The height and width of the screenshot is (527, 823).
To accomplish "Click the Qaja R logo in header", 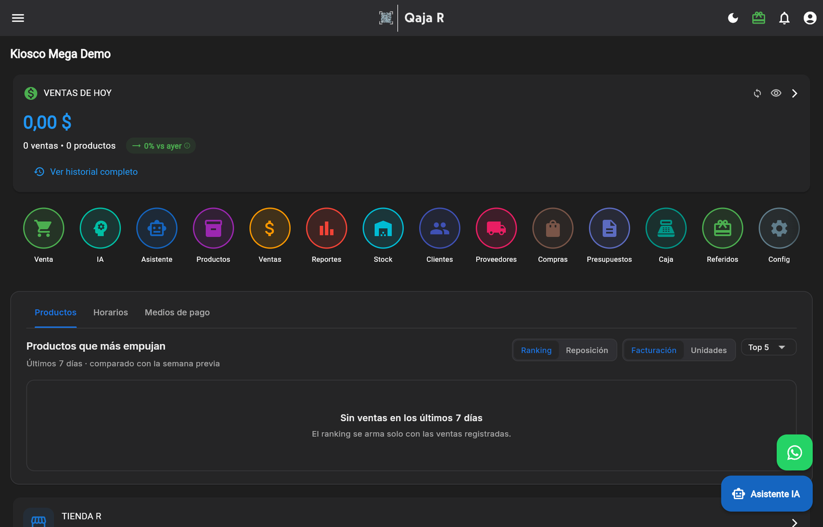I will tap(411, 18).
